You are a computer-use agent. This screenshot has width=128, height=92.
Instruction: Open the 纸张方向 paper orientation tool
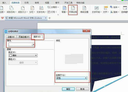pos(12,9)
